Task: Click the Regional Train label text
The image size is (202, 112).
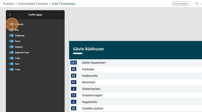Action: coord(22,52)
